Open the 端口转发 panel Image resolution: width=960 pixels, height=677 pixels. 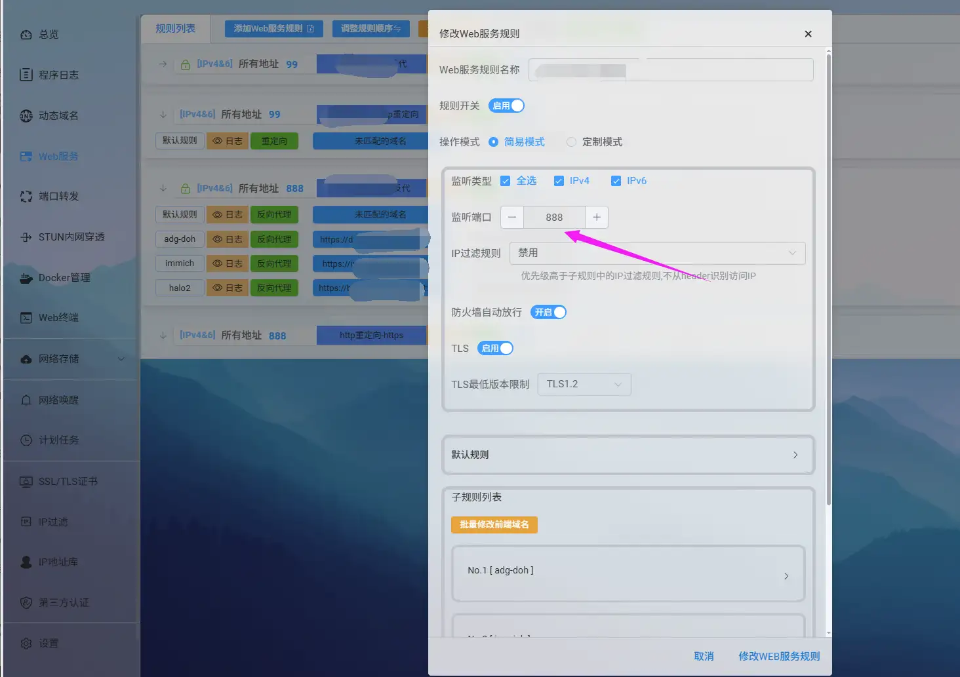click(x=56, y=196)
